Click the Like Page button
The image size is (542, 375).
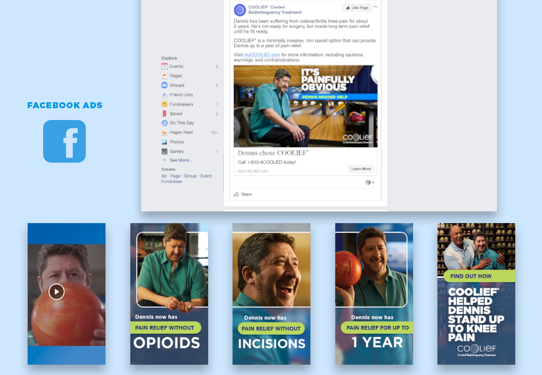pos(357,7)
